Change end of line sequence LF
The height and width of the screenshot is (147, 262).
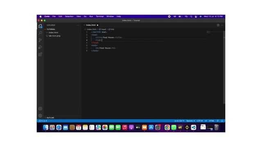[x=206, y=121]
